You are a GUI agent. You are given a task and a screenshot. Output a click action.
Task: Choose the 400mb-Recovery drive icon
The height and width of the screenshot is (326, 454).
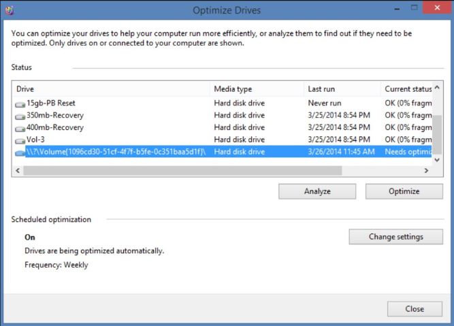click(x=20, y=127)
